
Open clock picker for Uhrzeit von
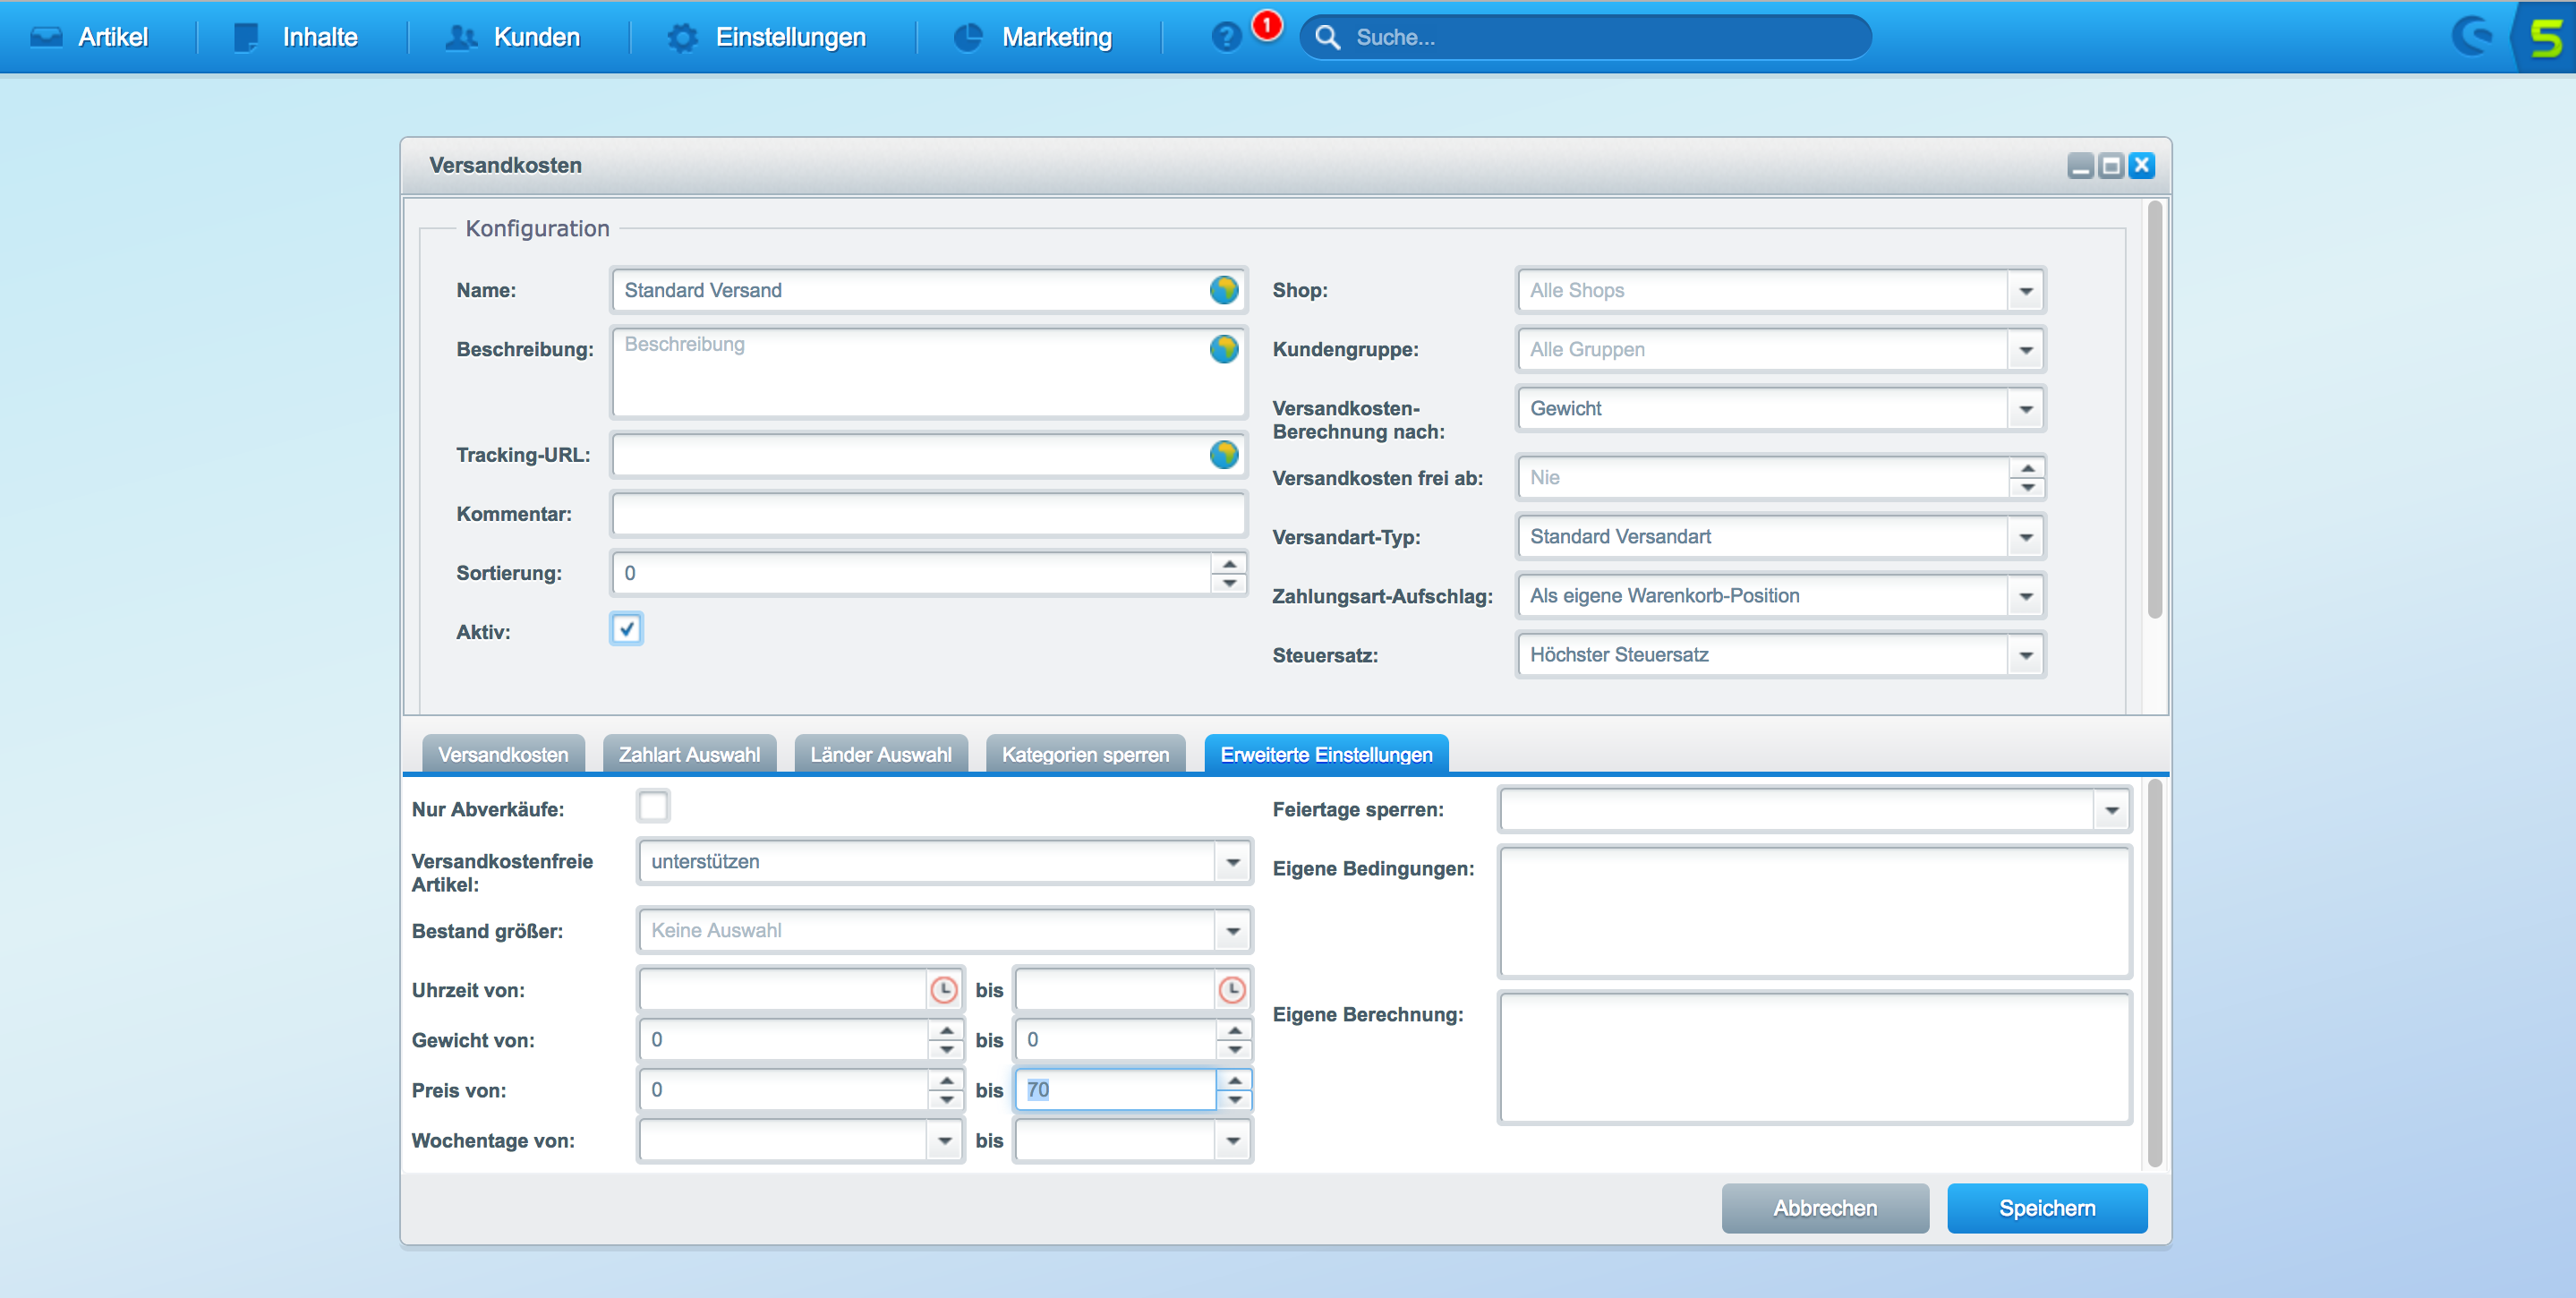[943, 990]
